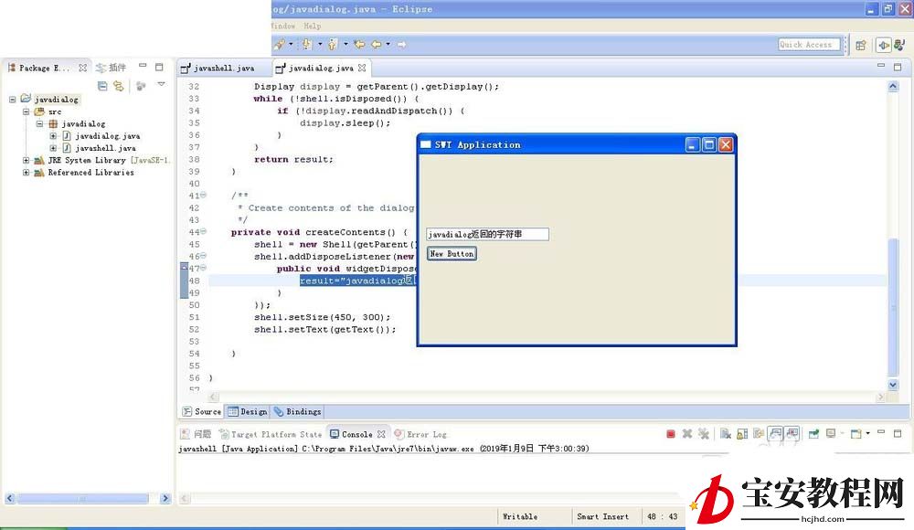Click Next Annotation toolbar icon
This screenshot has height=530, width=914.
click(x=306, y=44)
